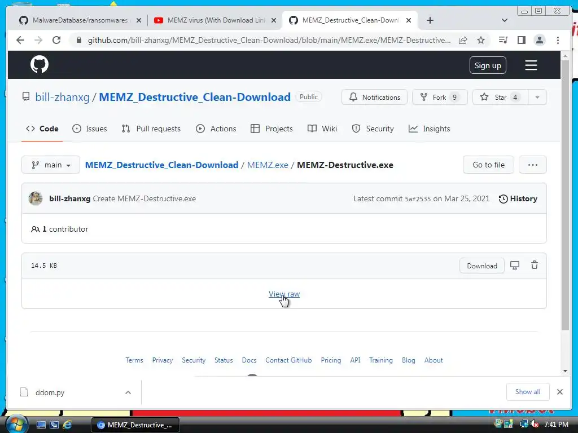Click the bill-zhanxg owner link

tap(62, 97)
